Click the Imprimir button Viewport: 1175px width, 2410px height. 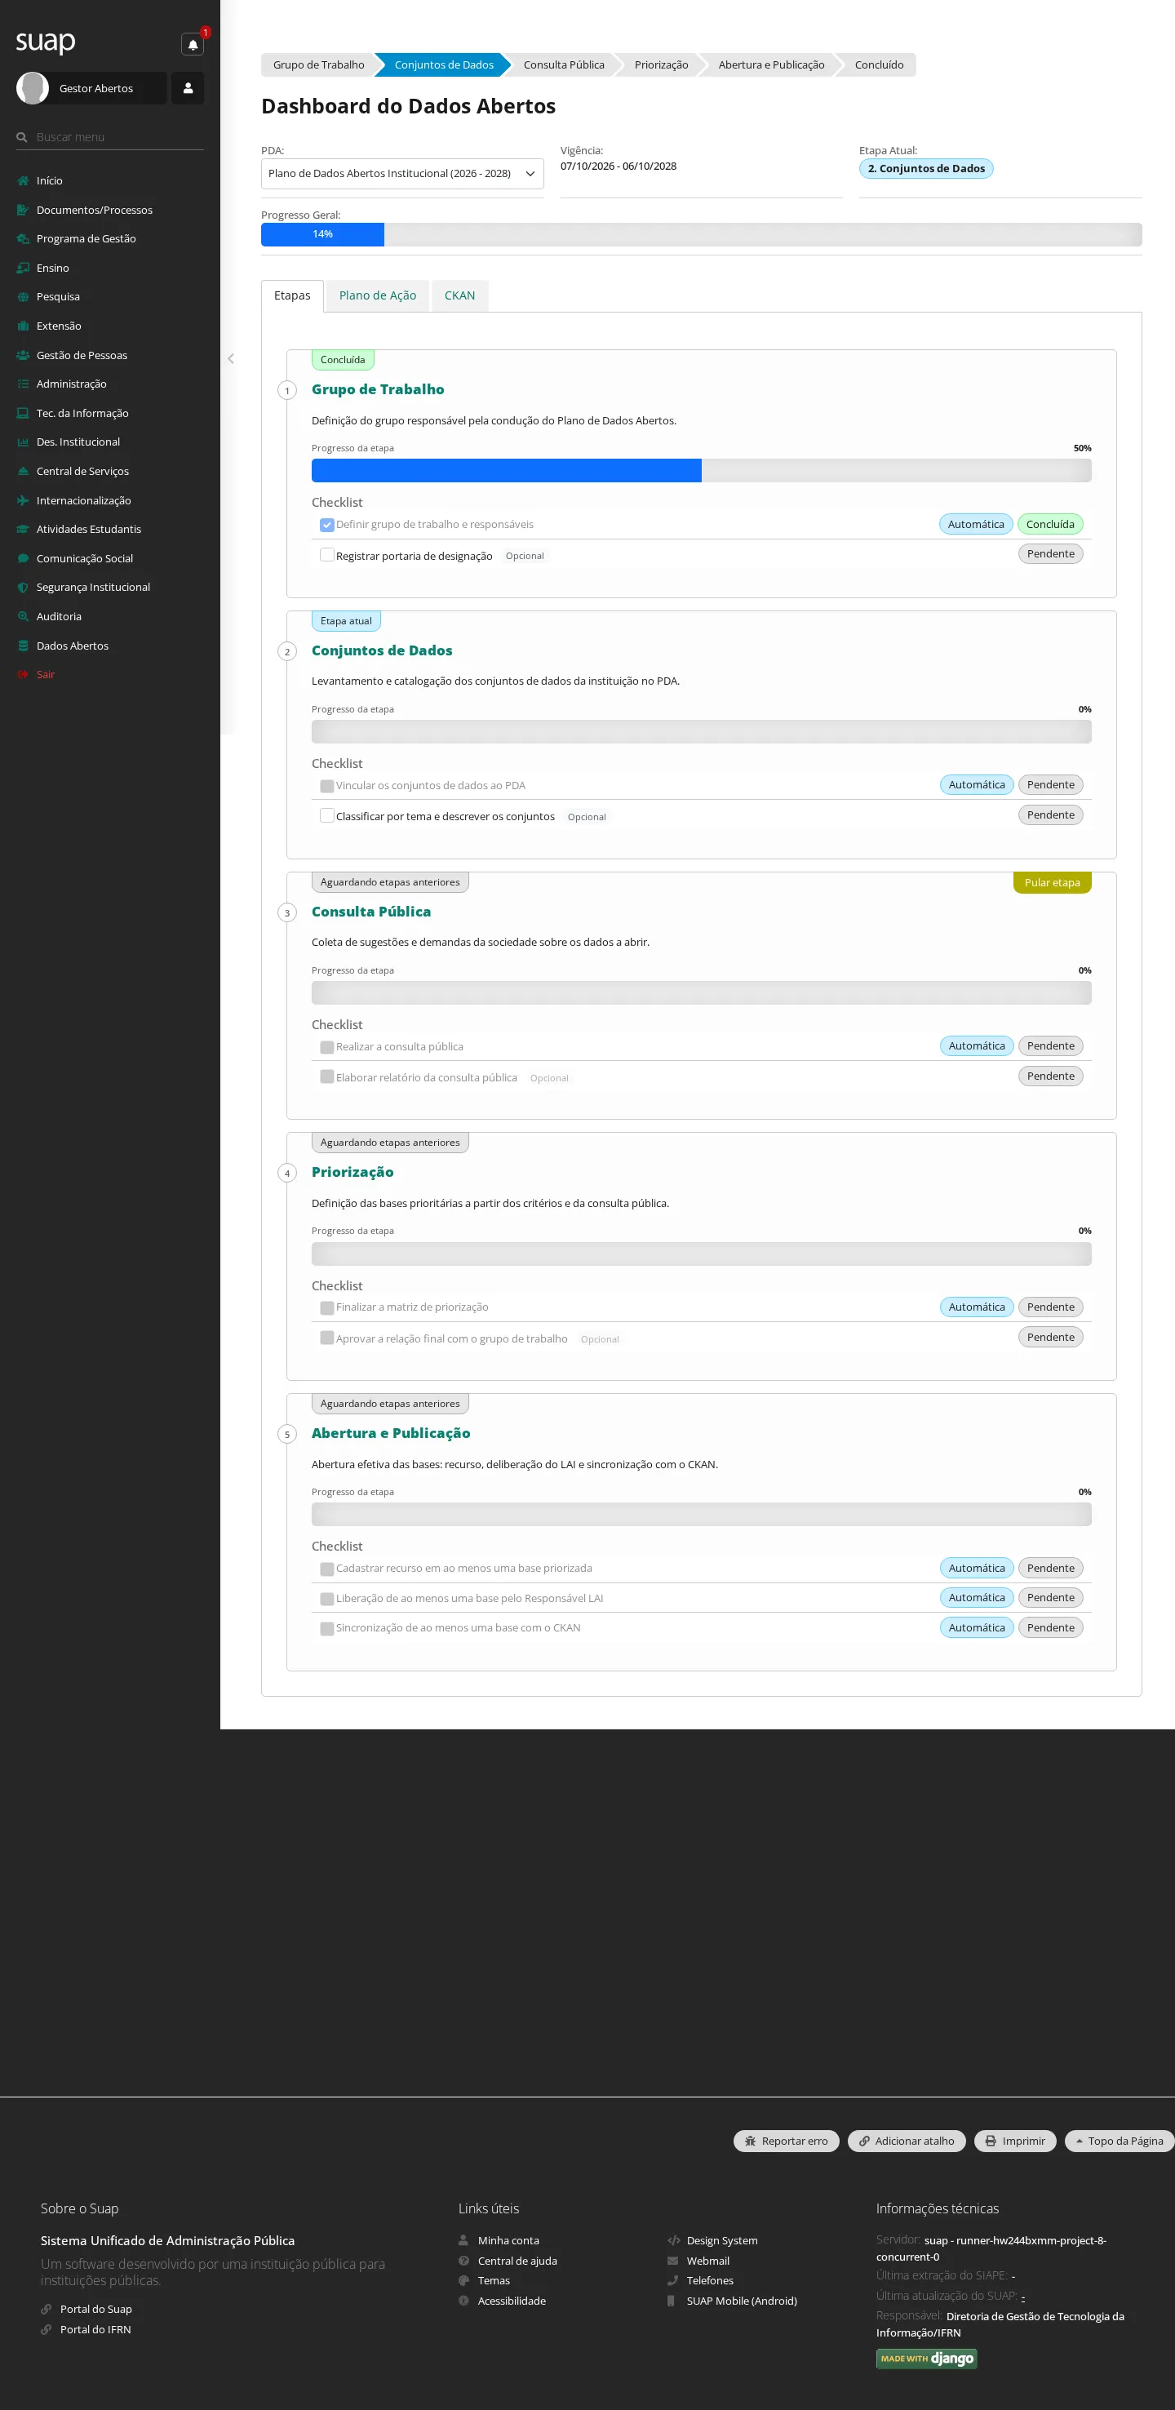click(x=1015, y=2141)
